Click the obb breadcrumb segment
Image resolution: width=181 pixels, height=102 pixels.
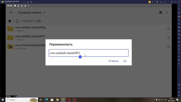point(38,21)
